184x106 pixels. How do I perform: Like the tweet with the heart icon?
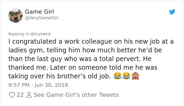[x=12, y=95]
